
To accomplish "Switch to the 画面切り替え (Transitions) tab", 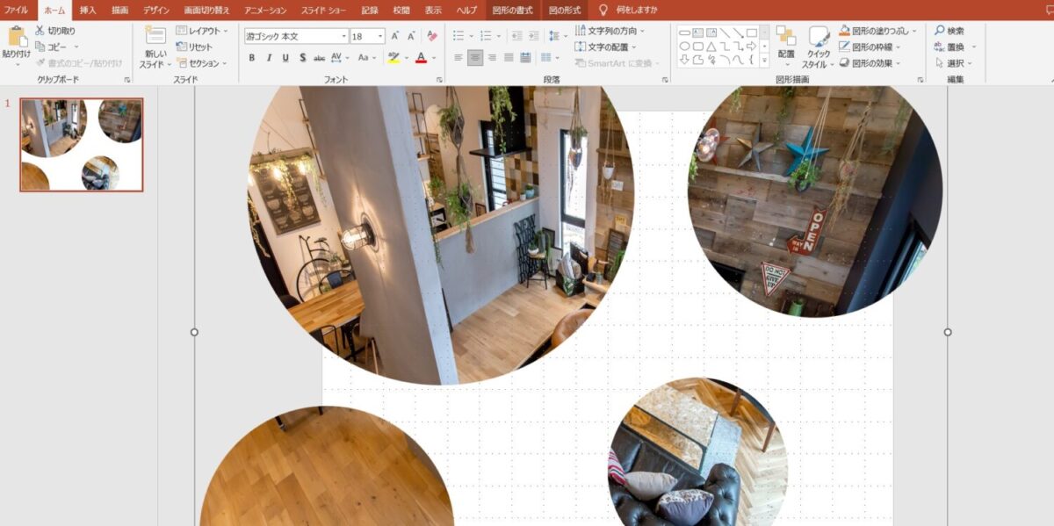I will (x=207, y=10).
